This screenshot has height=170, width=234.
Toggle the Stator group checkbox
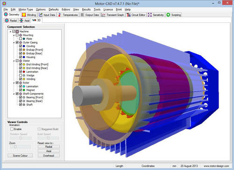(x=17, y=61)
